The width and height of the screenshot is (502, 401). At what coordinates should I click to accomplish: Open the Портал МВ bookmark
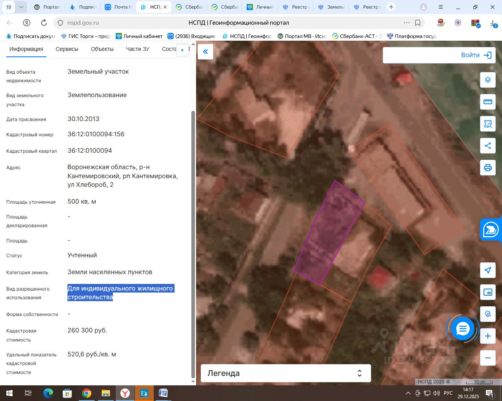pyautogui.click(x=302, y=36)
